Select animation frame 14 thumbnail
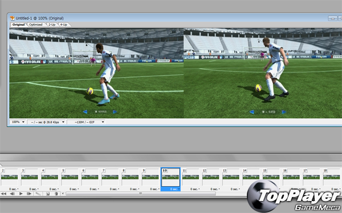Viewport: 342px width, 213px height. tap(251, 177)
